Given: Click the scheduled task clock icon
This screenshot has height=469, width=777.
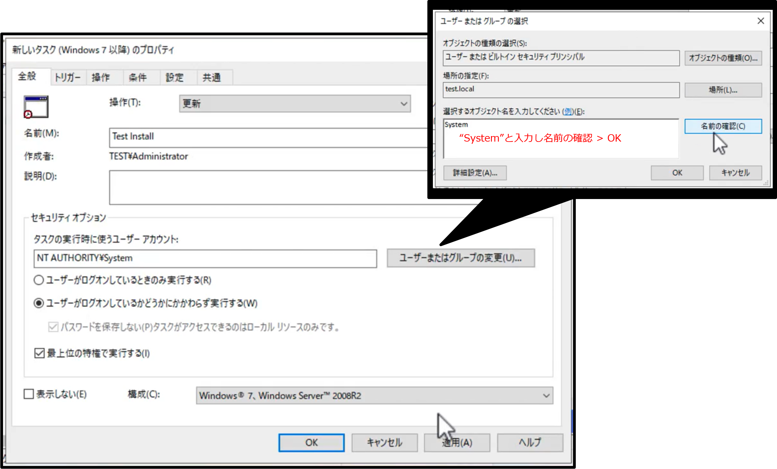Looking at the screenshot, I should pos(36,107).
